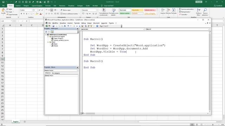Screen dimensions: 225x126
Task: Click the Reset stop icon in VBA toolbar
Action: (x=80, y=26)
